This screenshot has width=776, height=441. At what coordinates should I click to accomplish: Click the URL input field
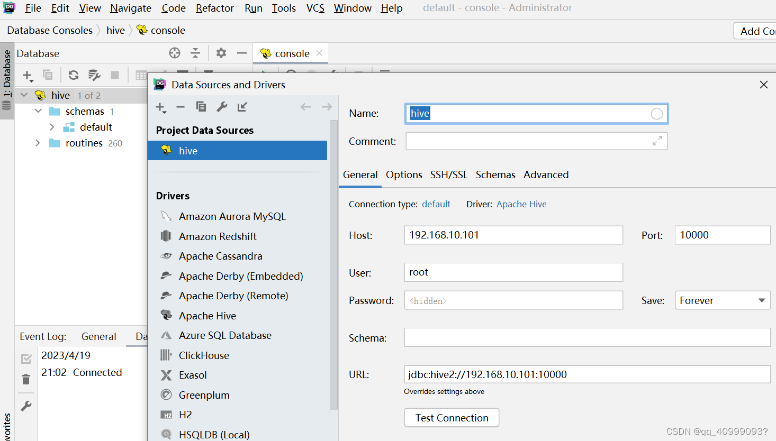(x=587, y=374)
